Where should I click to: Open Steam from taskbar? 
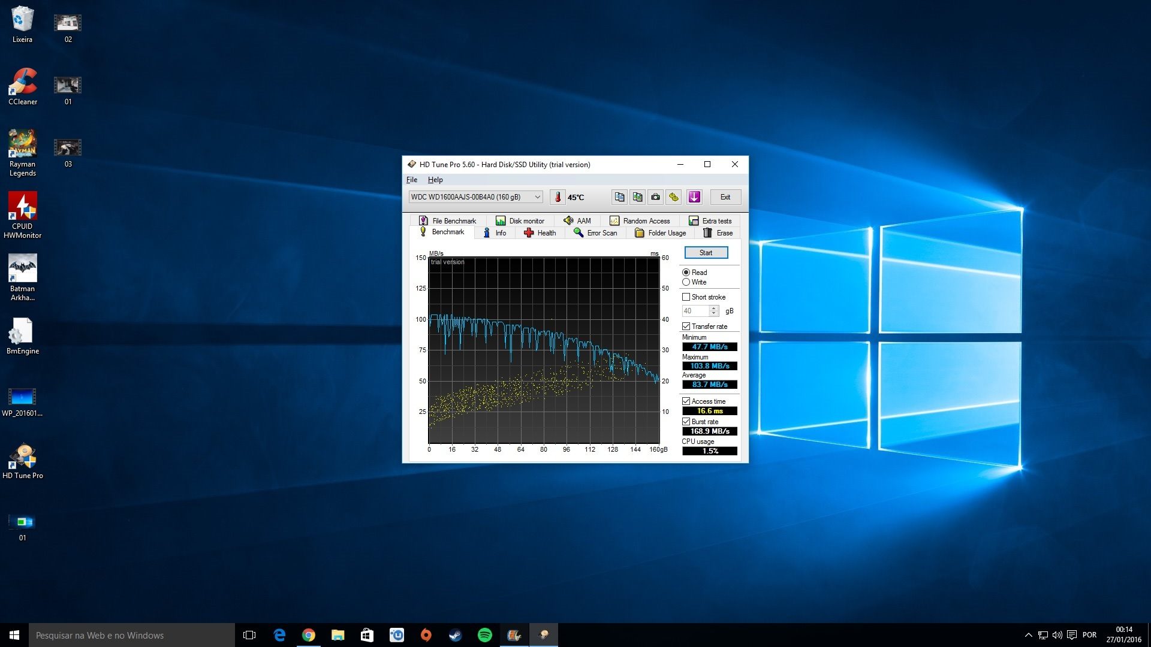coord(456,635)
